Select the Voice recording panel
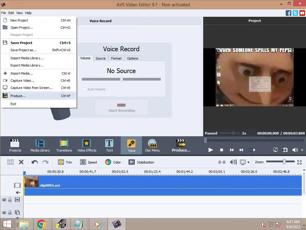 (x=131, y=146)
